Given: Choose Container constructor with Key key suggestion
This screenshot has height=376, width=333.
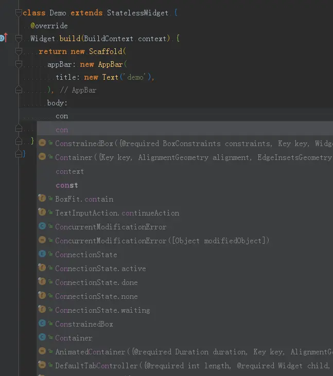Looking at the screenshot, I should coord(185,157).
